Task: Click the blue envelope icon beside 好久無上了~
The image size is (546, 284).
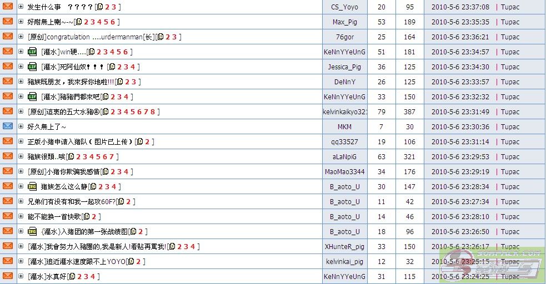Action: tap(8, 126)
